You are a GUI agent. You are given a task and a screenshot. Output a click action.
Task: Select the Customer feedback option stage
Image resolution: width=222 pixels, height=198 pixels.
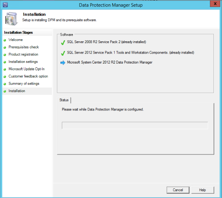(28, 76)
